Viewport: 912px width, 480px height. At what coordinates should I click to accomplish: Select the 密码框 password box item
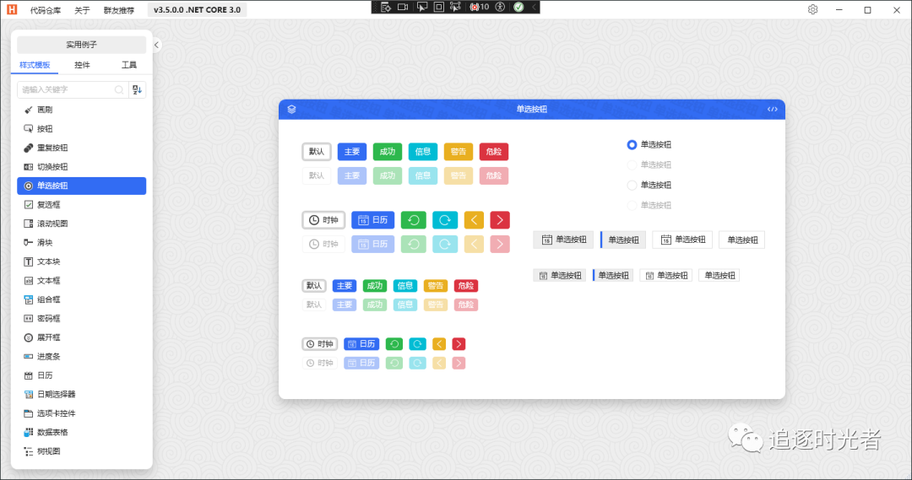pos(81,318)
